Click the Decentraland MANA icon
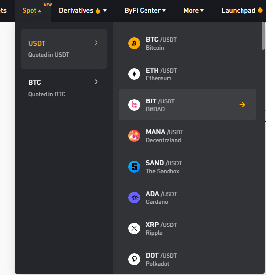Viewport: 266px width, 275px height. coord(134,136)
